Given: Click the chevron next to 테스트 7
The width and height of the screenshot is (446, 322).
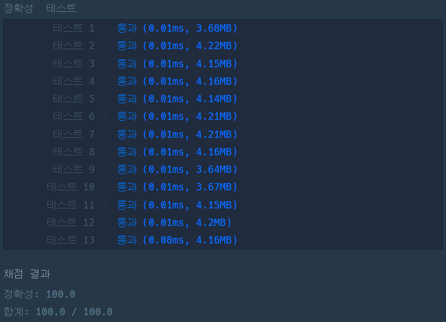Looking at the screenshot, I should tap(104, 134).
